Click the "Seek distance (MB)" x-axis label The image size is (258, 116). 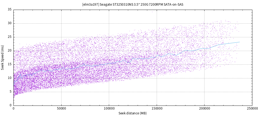click(132, 113)
